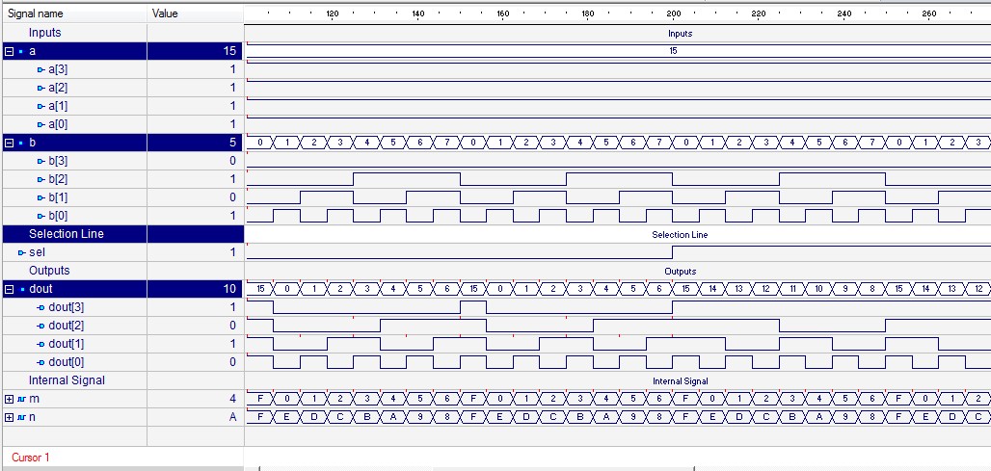Select the Inputs group divider label

coord(45,33)
